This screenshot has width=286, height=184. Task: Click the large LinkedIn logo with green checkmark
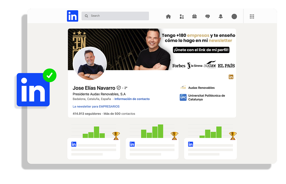click(33, 90)
